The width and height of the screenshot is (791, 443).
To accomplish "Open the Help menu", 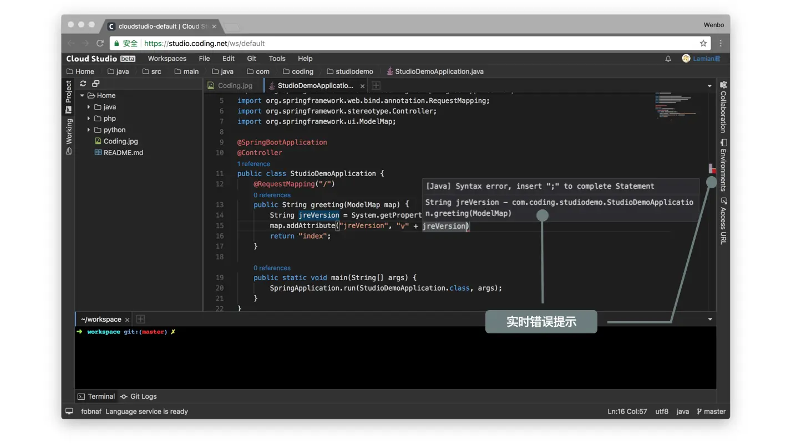I will coord(305,59).
